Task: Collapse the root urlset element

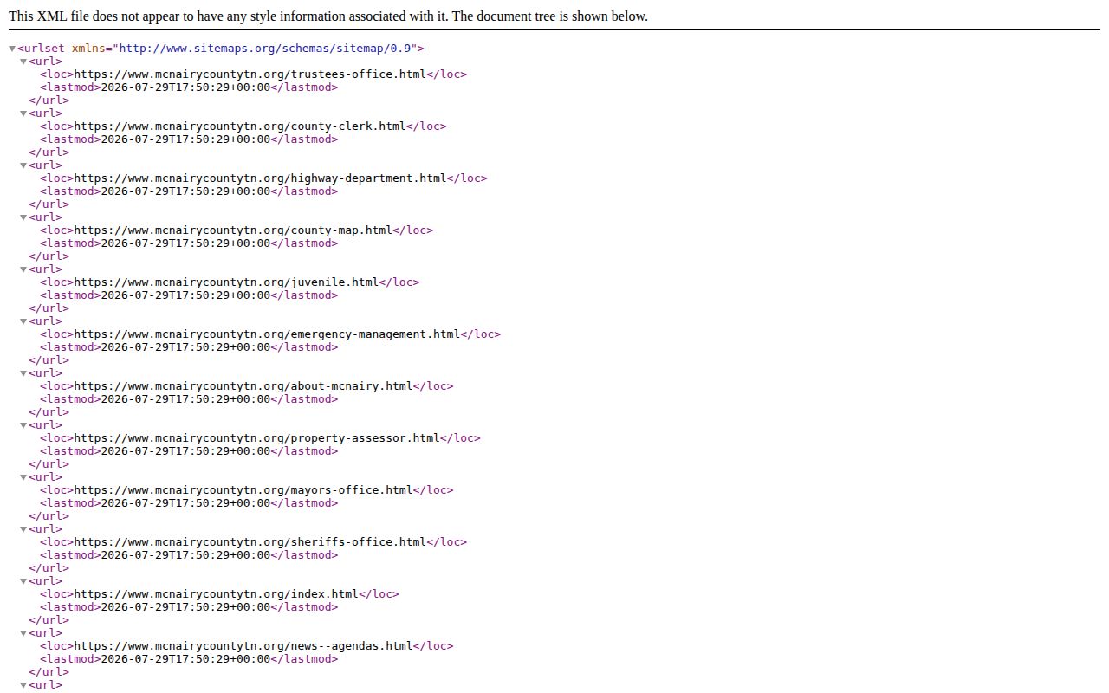Action: (x=12, y=49)
